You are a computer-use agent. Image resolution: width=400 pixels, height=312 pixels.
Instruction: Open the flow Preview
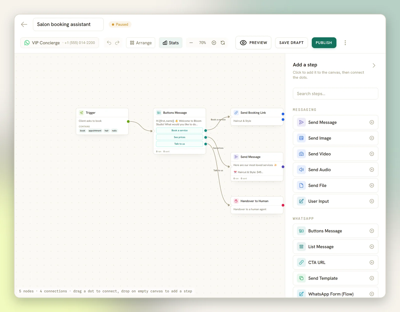pyautogui.click(x=253, y=43)
